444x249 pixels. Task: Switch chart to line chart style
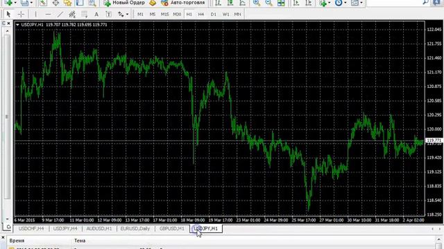242,3
